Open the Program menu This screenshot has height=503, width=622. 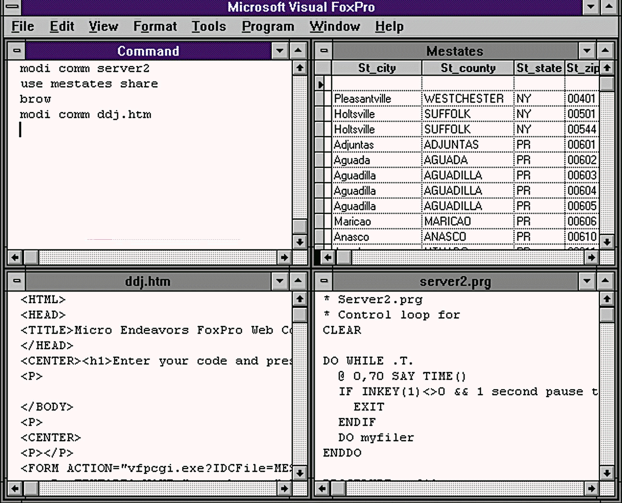pyautogui.click(x=268, y=26)
